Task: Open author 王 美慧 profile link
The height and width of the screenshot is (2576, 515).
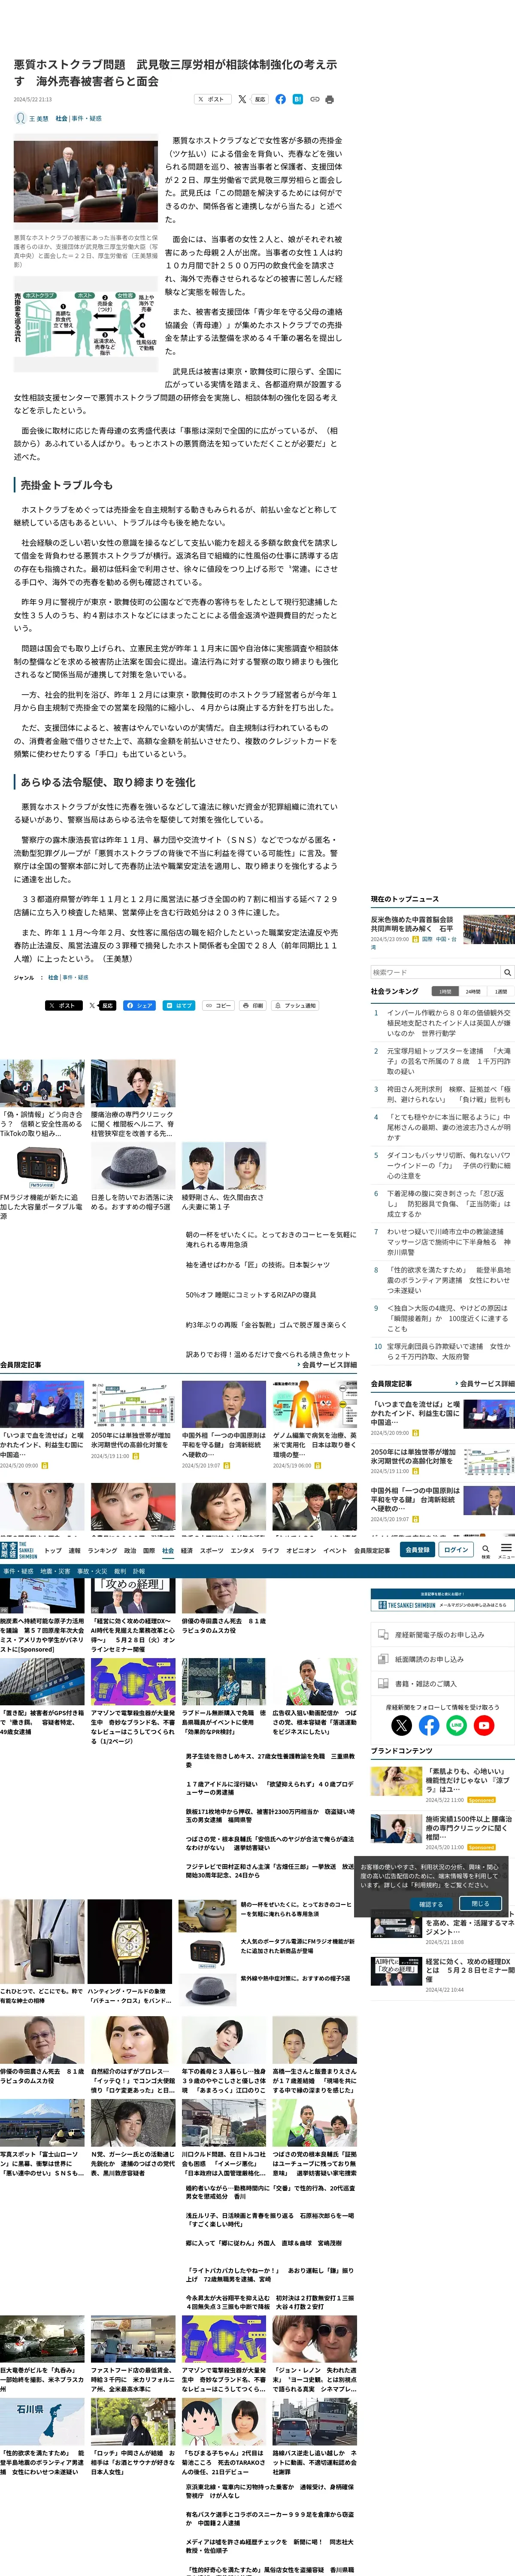Action: [x=38, y=118]
